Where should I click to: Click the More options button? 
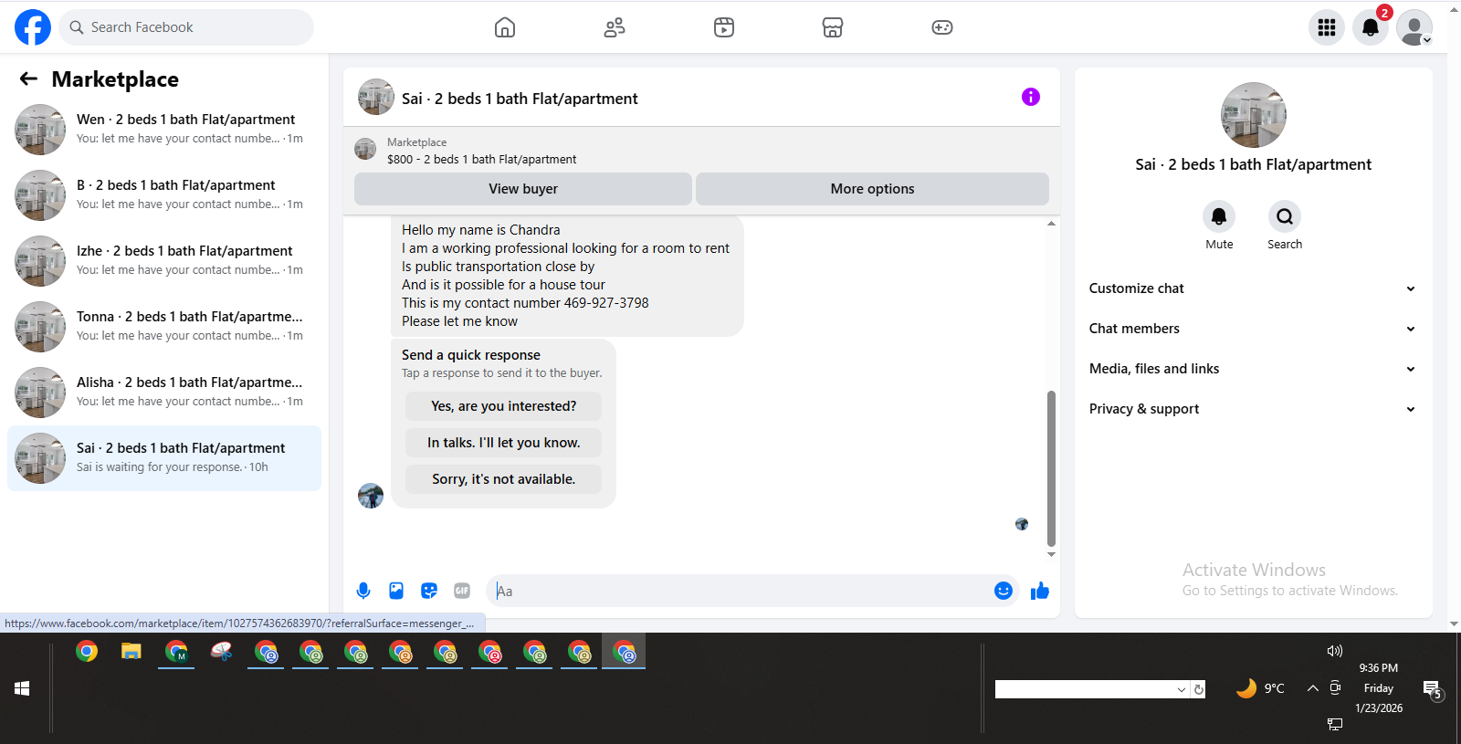coord(872,189)
